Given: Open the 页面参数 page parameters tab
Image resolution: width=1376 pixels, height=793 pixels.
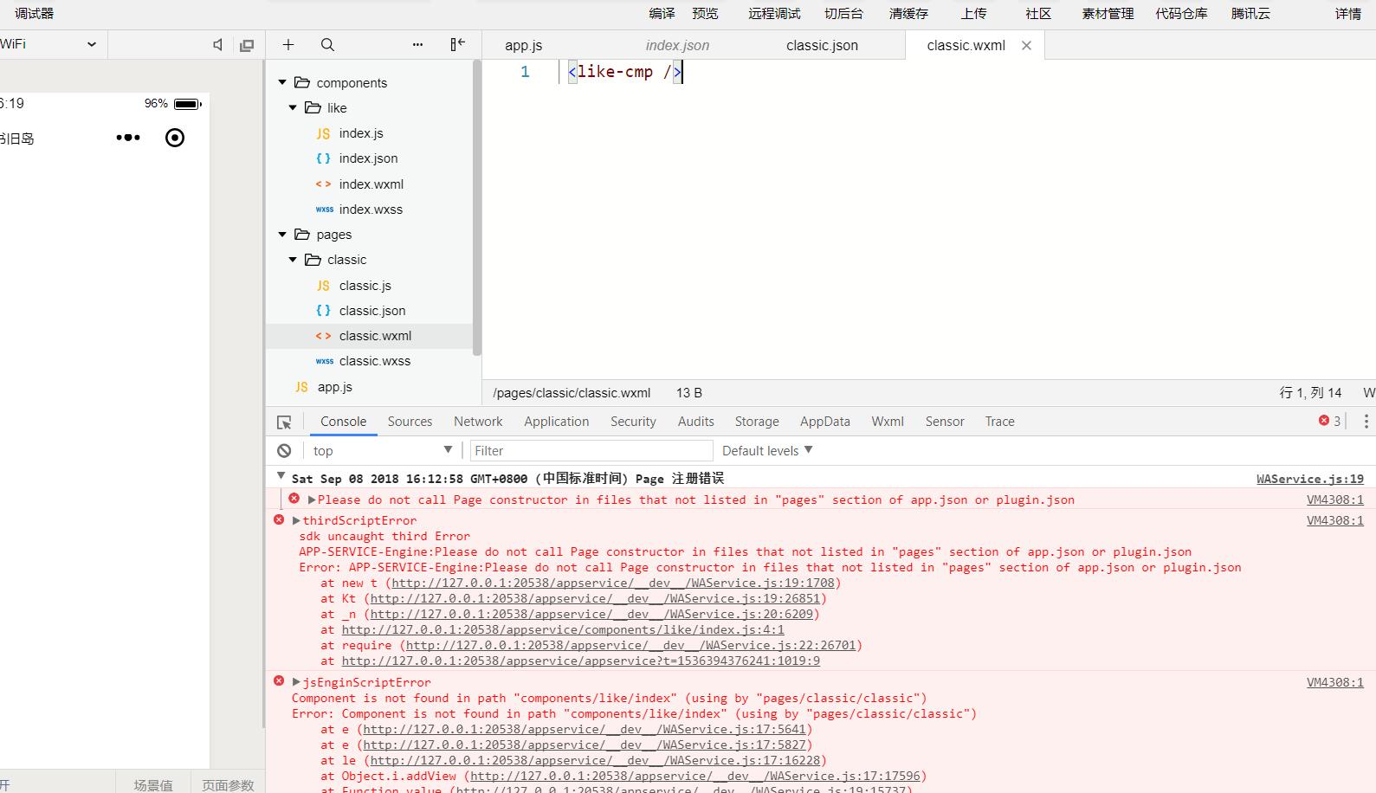Looking at the screenshot, I should (x=229, y=785).
